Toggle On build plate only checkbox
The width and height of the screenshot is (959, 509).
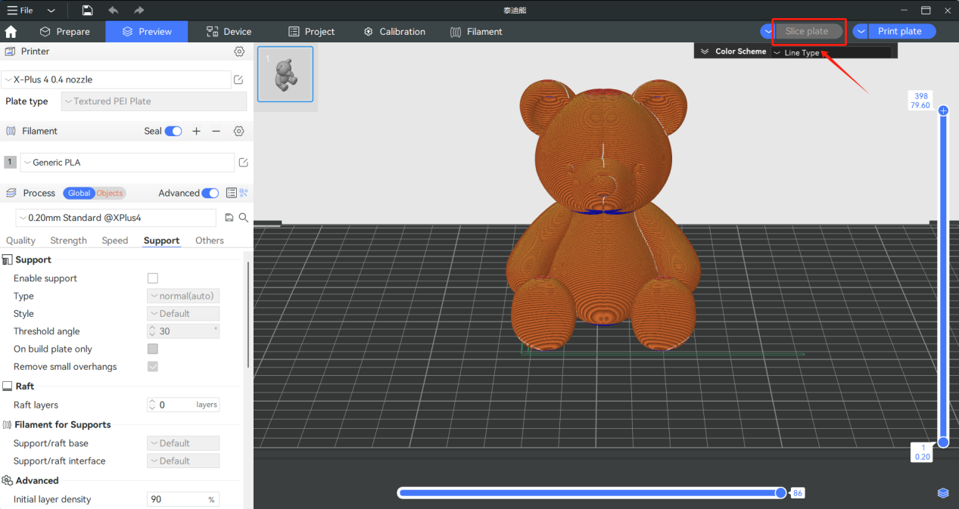tap(153, 349)
